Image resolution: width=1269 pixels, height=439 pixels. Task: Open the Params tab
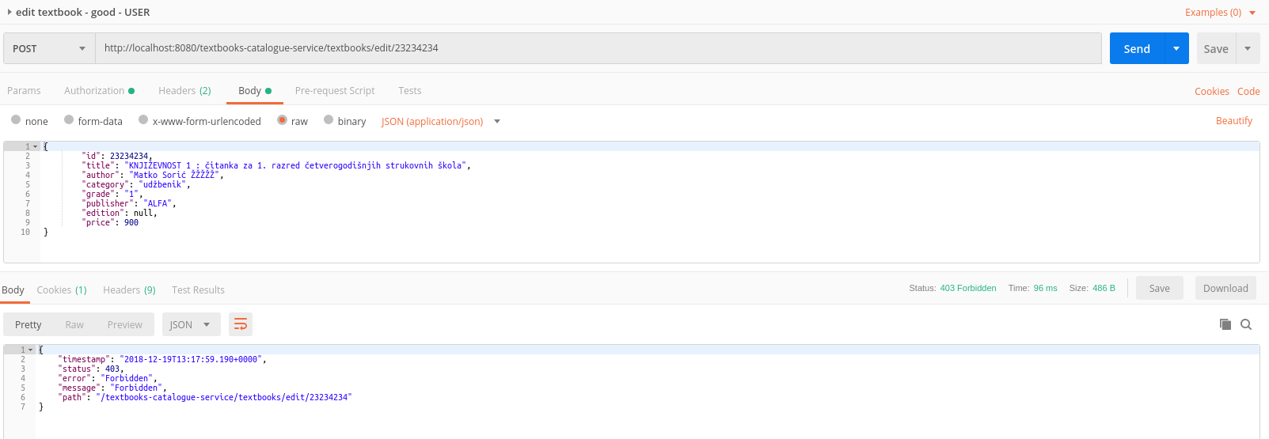tap(24, 90)
